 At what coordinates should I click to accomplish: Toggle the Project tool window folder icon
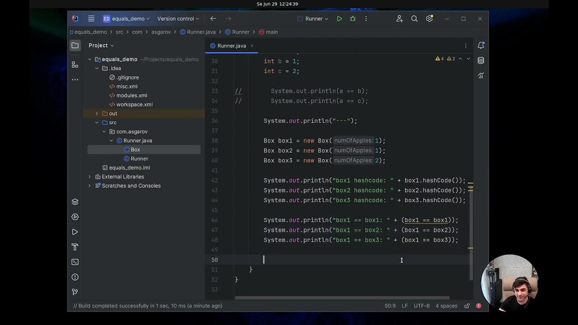coord(75,45)
